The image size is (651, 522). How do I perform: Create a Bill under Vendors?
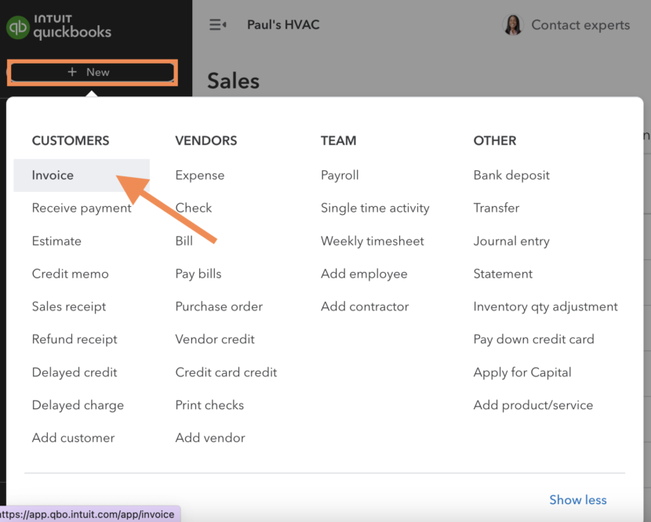pos(184,241)
